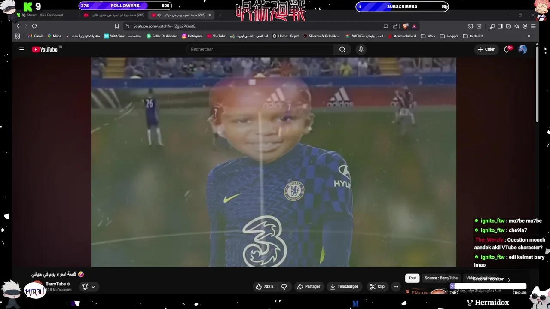
Task: Close the active YouTube tab
Action: click(x=210, y=15)
